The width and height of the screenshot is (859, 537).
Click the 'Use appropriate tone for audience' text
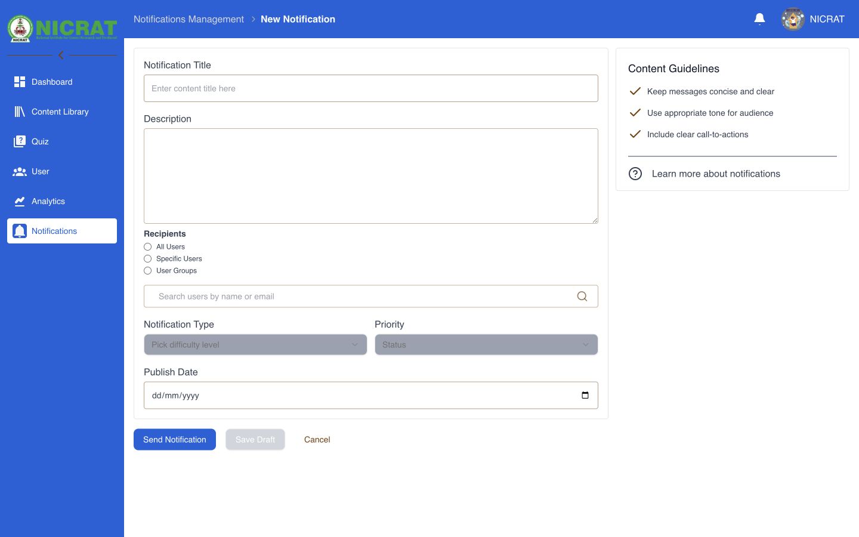click(x=710, y=113)
